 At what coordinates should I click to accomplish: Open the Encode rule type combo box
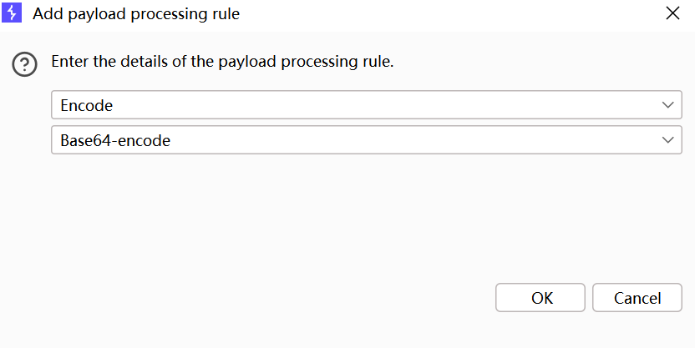coord(367,105)
